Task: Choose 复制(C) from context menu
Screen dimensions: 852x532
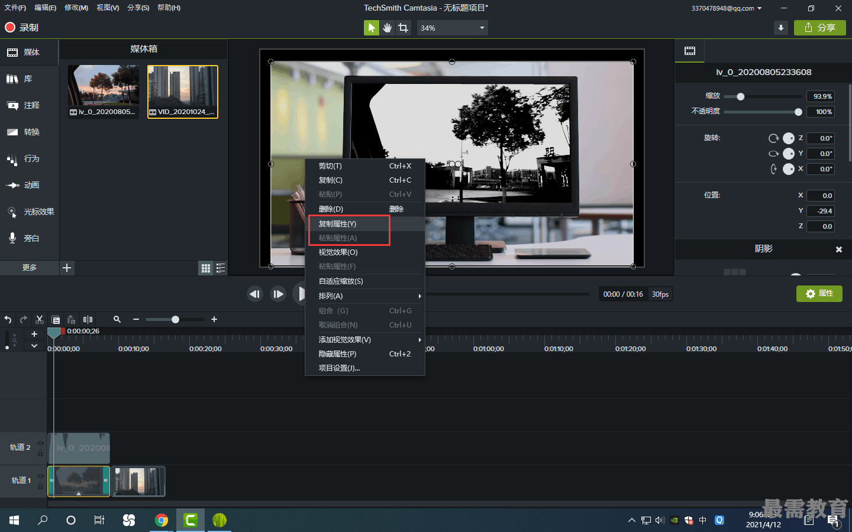Action: [x=364, y=180]
